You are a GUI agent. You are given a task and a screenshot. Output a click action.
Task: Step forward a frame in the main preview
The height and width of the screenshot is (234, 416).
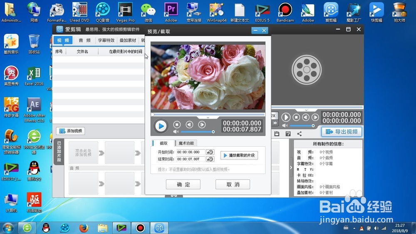point(315,117)
